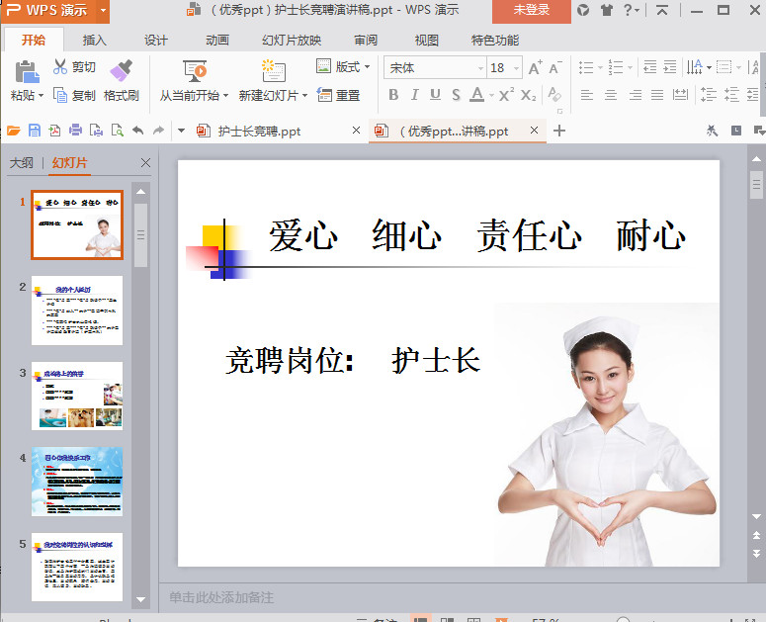Click the Copy pages icon
Viewport: 766px width, 622px height.
point(60,95)
